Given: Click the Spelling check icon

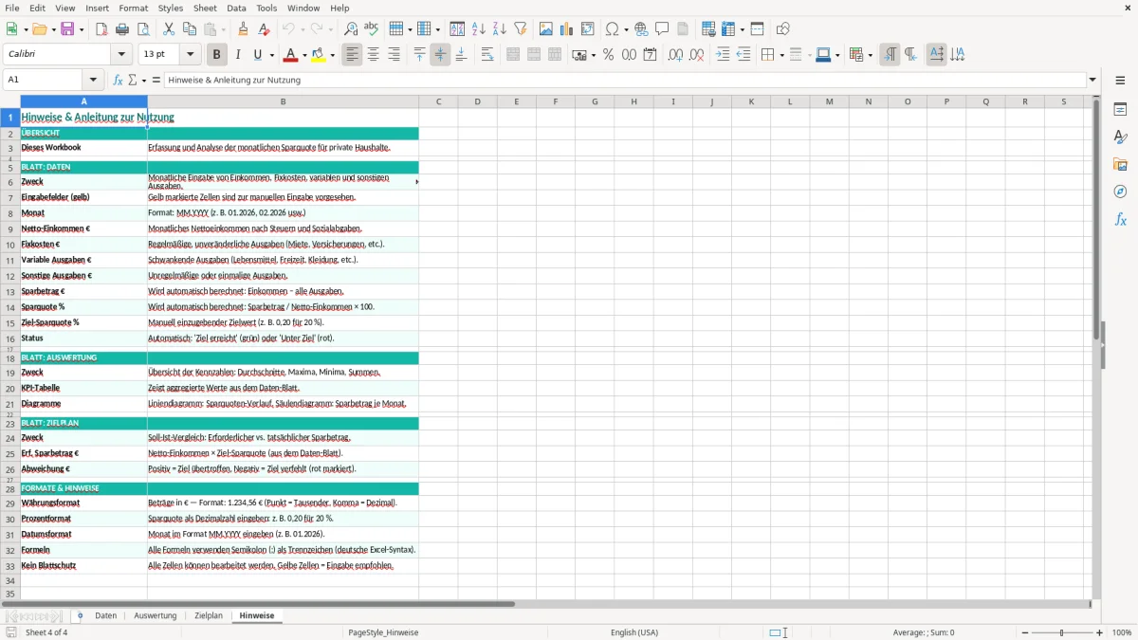Looking at the screenshot, I should click(x=372, y=29).
